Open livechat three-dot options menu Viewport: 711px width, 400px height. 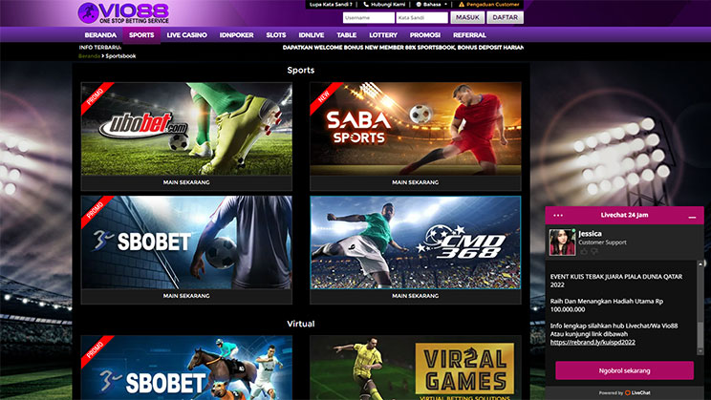558,215
